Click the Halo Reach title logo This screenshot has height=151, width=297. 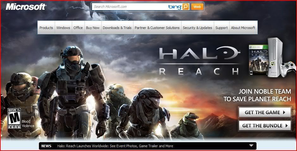tap(199, 61)
